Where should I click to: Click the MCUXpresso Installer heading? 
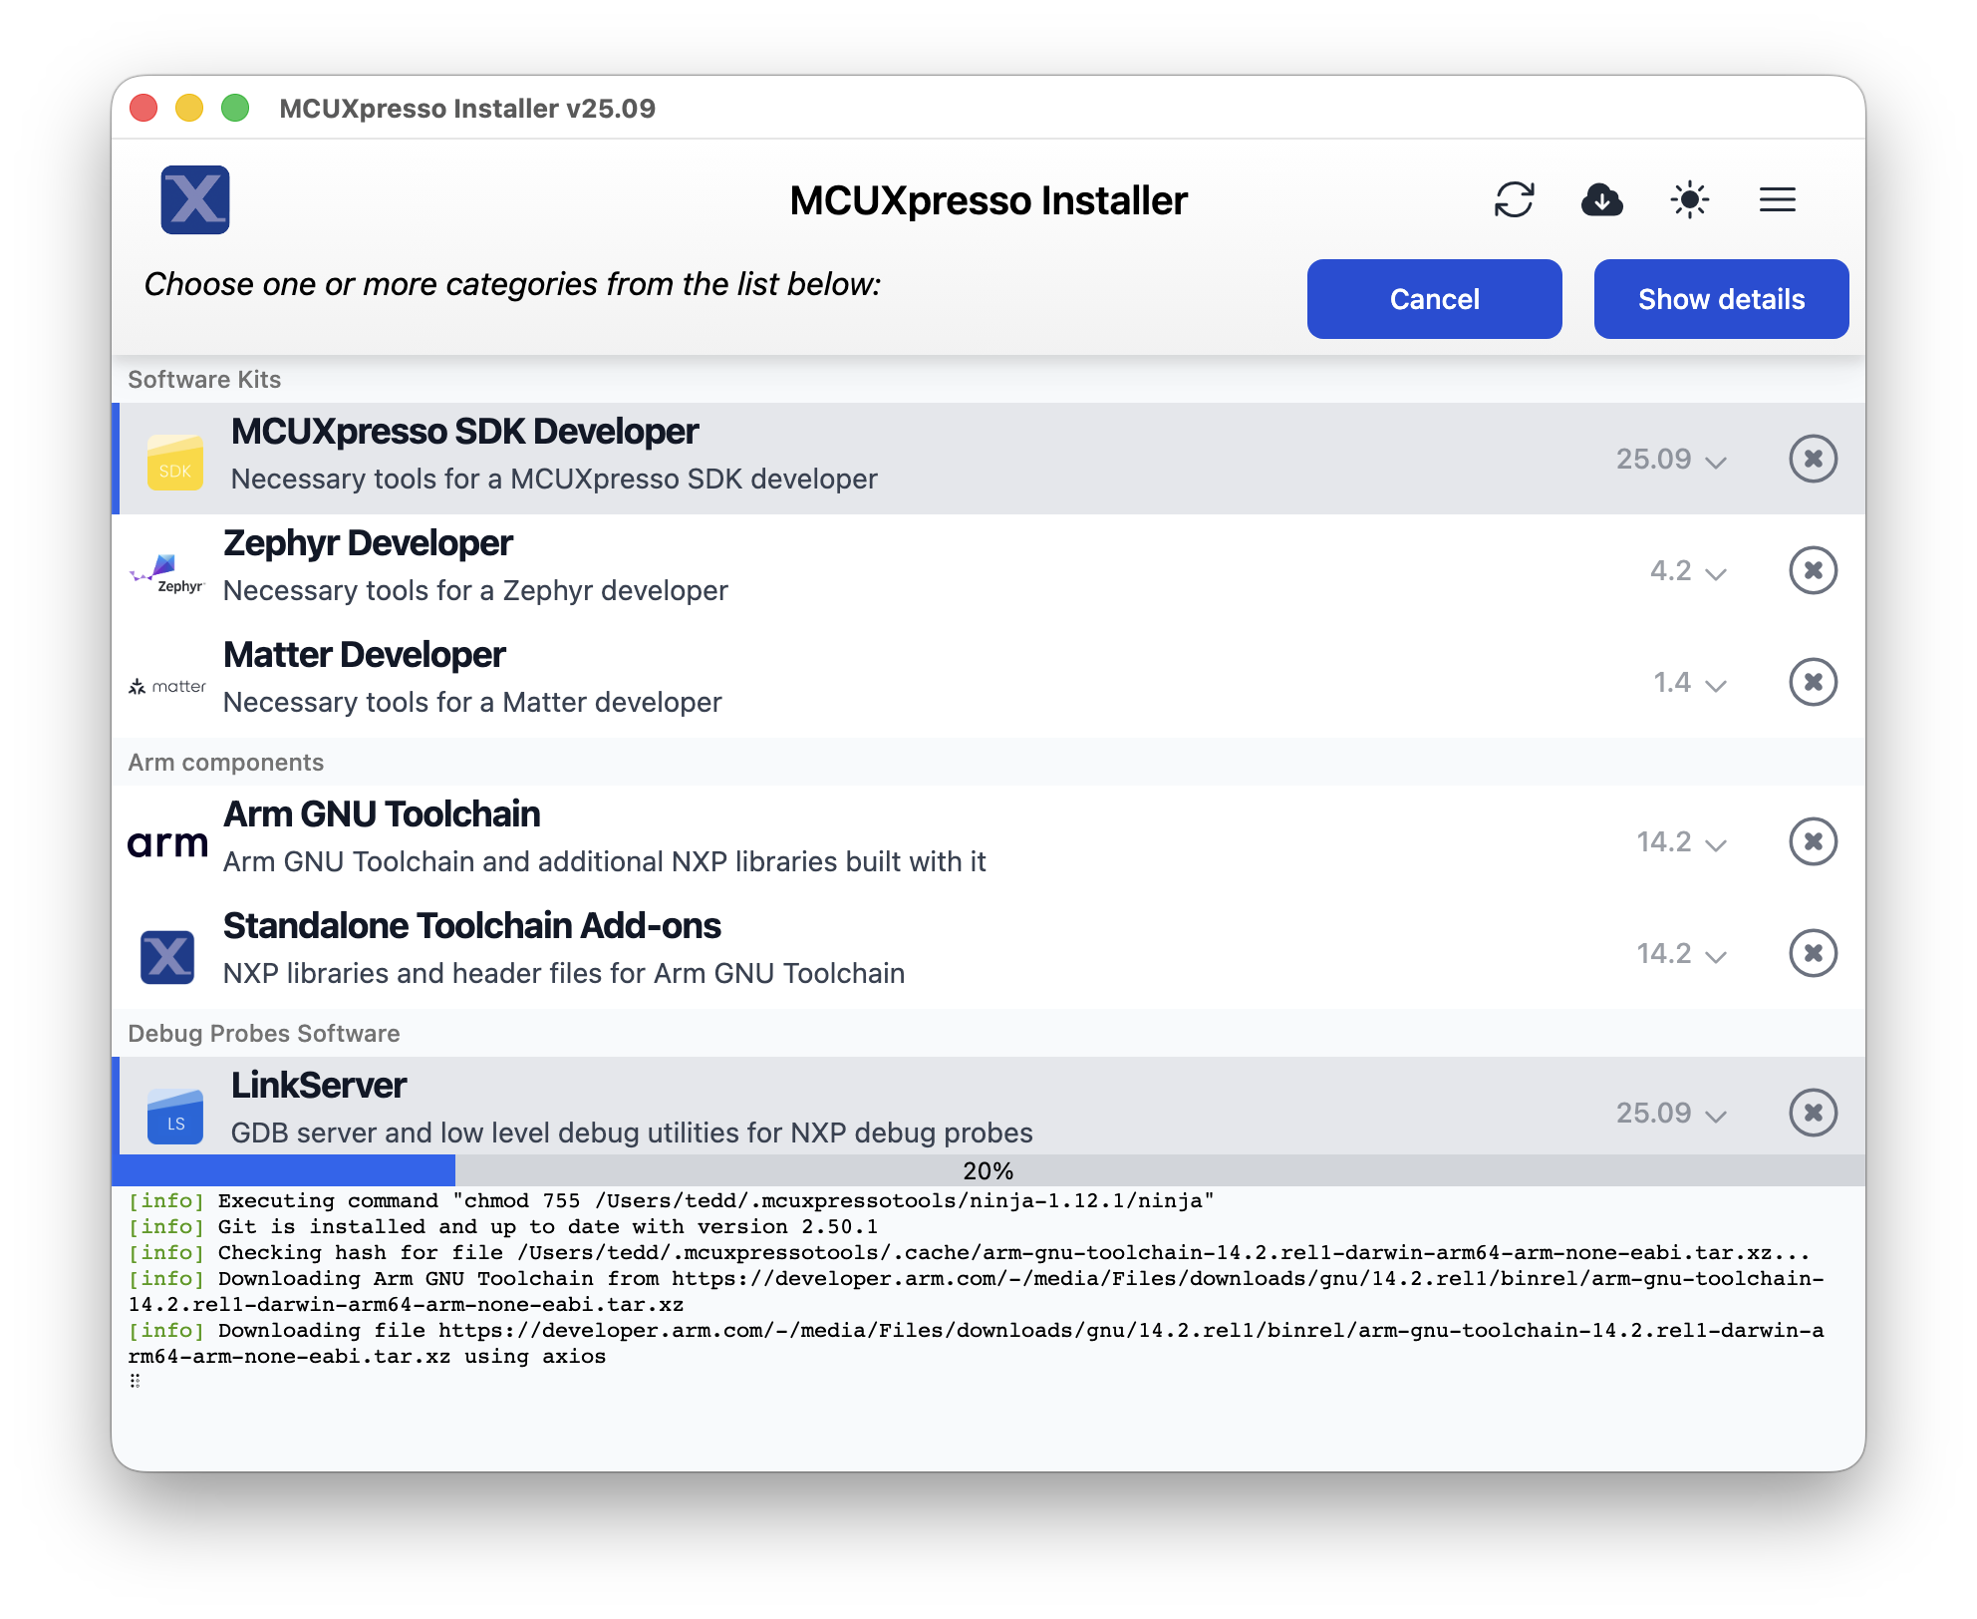988,200
